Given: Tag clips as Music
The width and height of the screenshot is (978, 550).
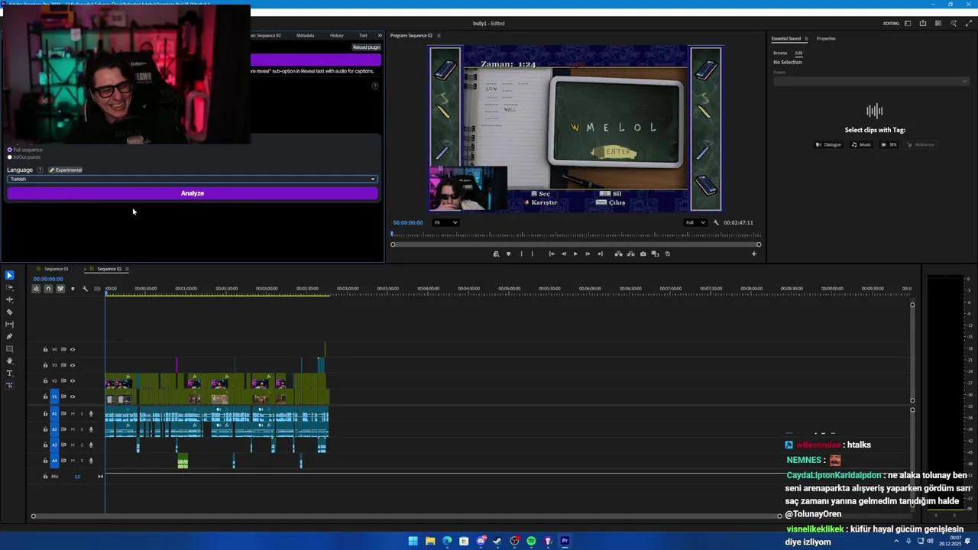Looking at the screenshot, I should [862, 144].
